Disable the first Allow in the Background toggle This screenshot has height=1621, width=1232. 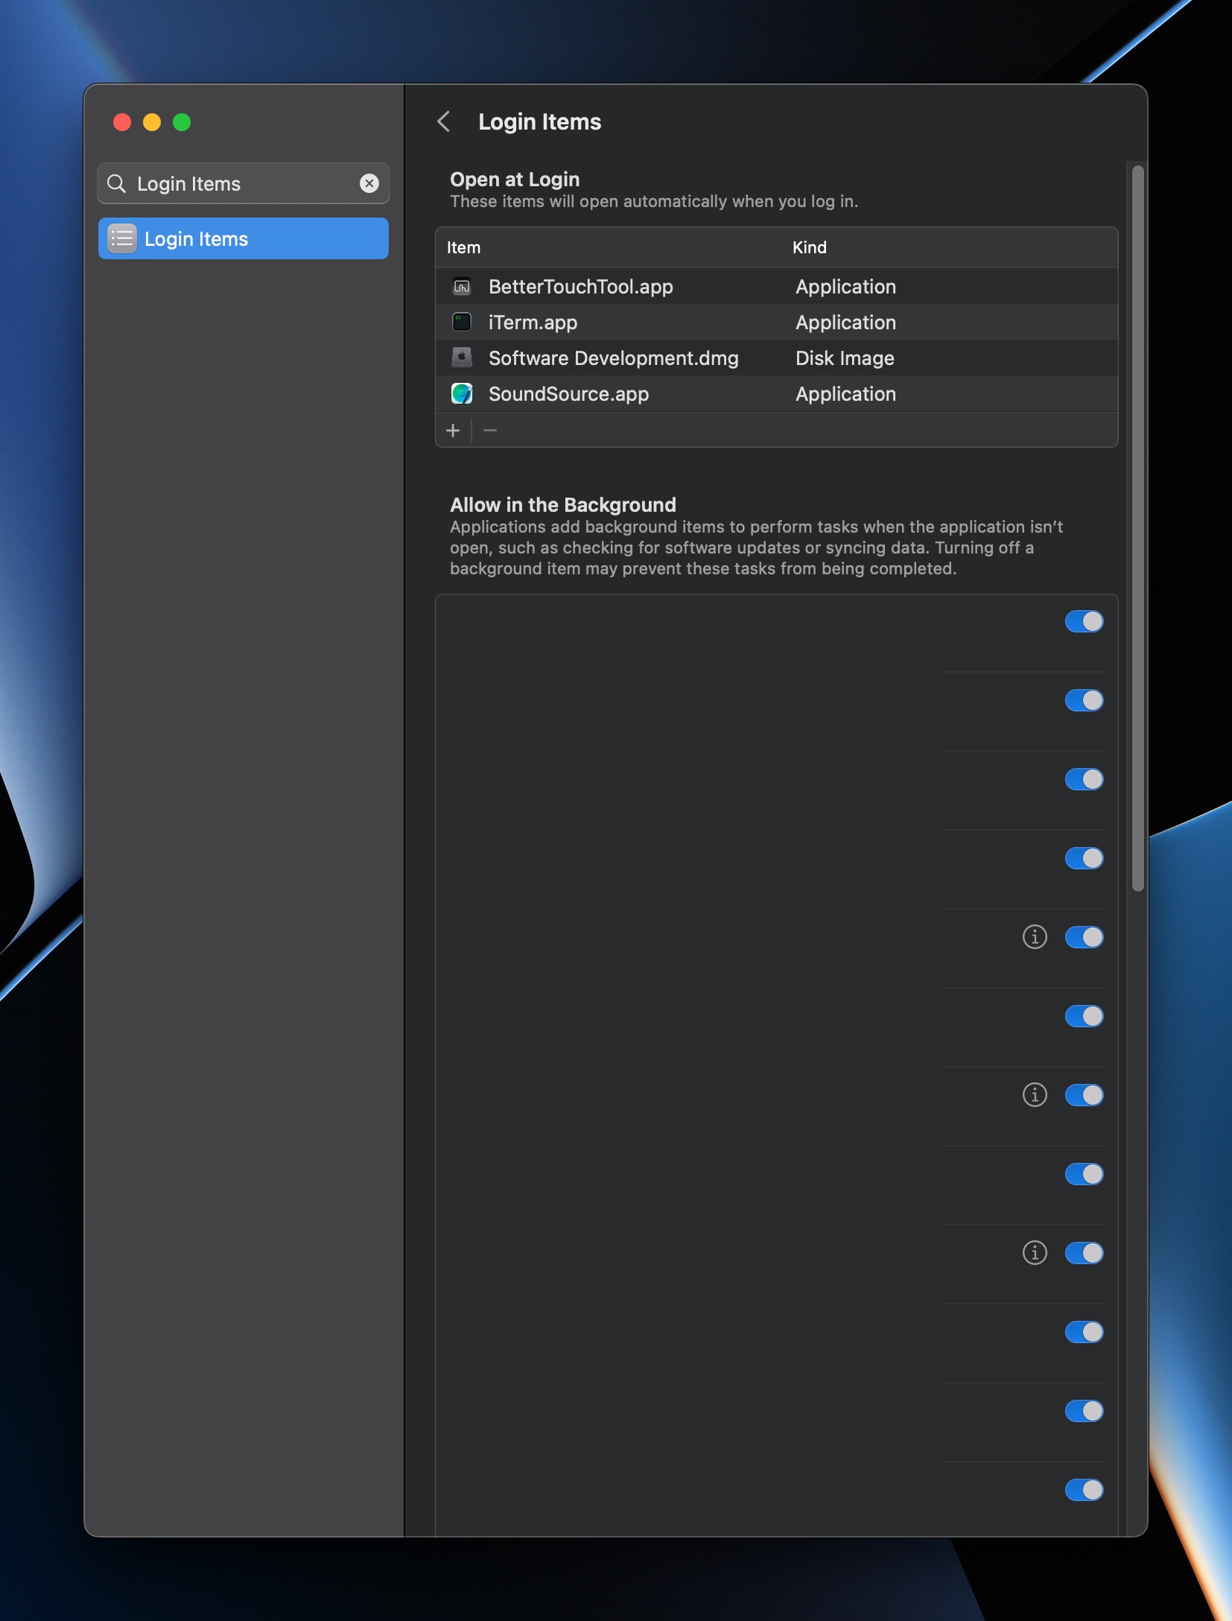(1084, 621)
